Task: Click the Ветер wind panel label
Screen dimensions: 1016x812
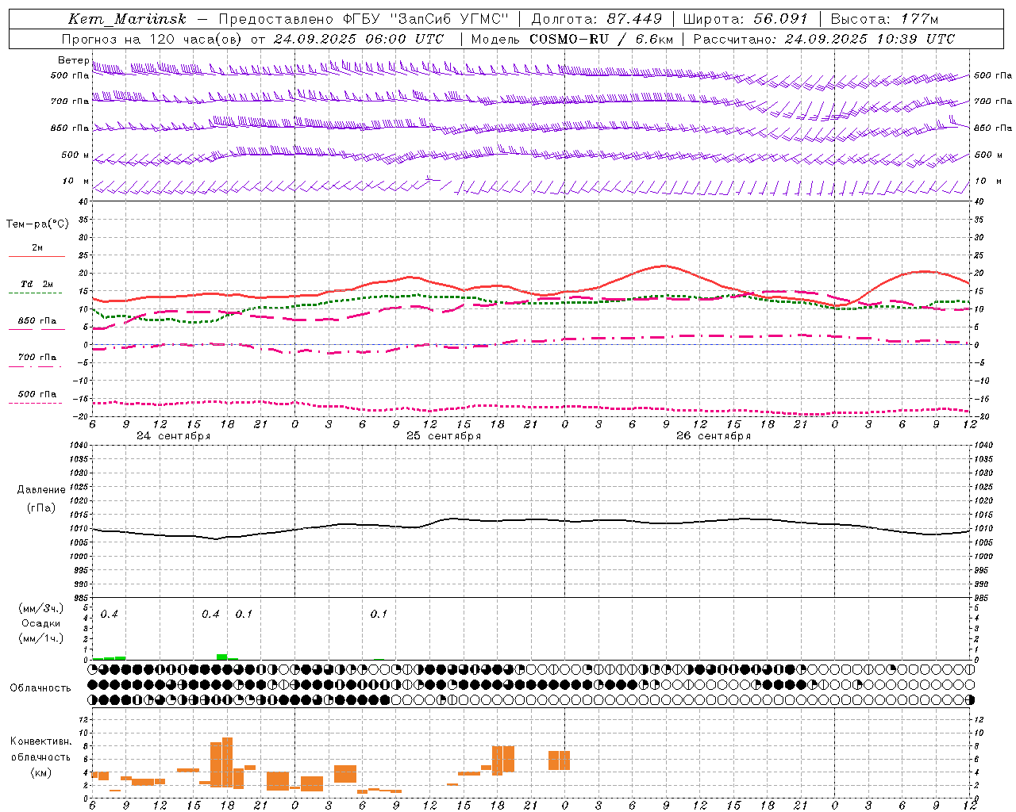Action: [x=74, y=60]
